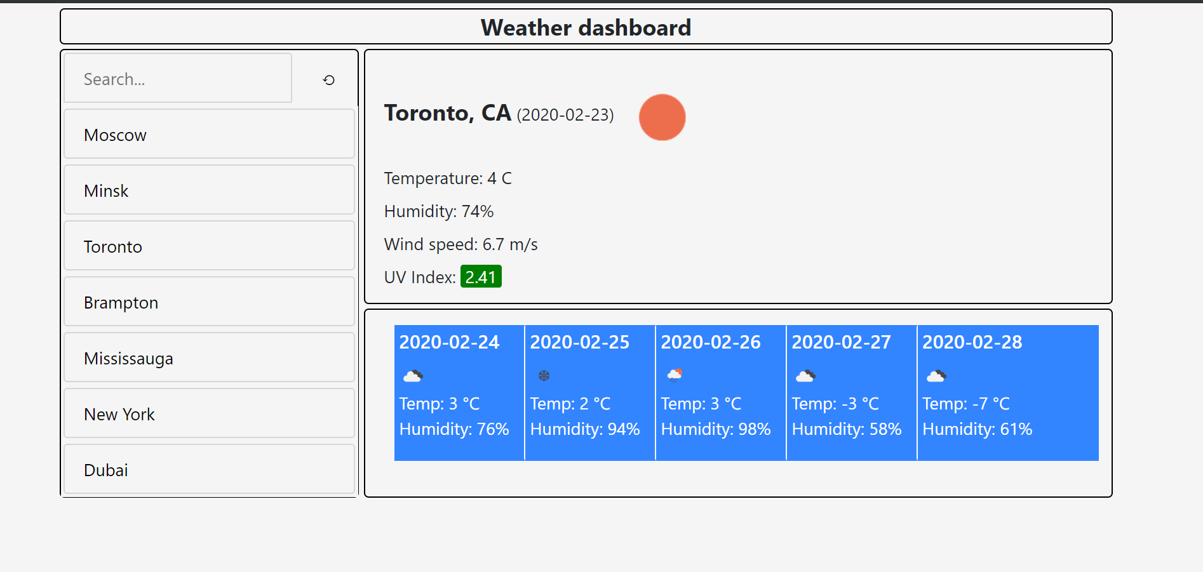This screenshot has height=572, width=1203.
Task: Click the snowflake icon for 2020-02-25
Action: pyautogui.click(x=544, y=376)
